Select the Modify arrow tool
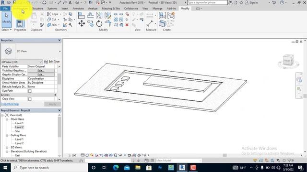The width and height of the screenshot is (307, 172). [7, 19]
